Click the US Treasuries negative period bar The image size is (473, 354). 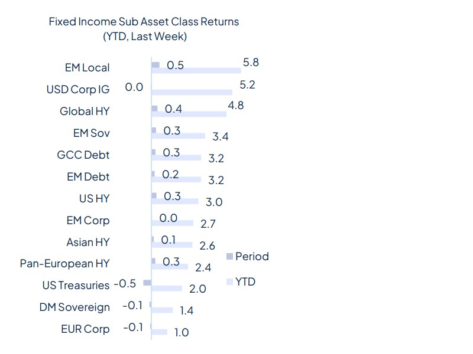147,283
